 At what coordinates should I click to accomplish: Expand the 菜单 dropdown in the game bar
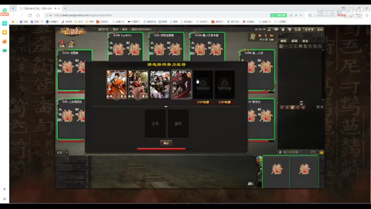click(x=309, y=29)
